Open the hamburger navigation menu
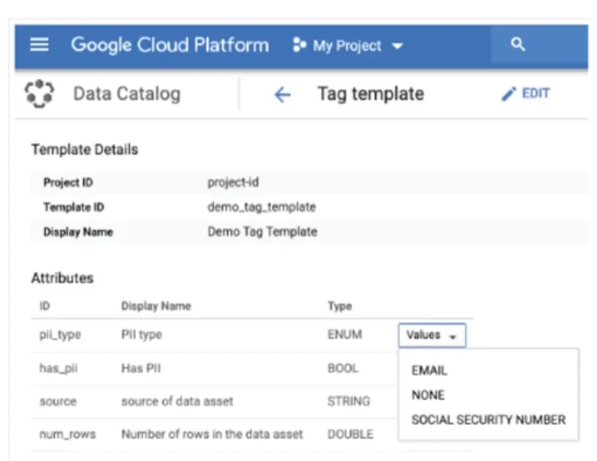Viewport: 597px width, 461px height. tap(39, 45)
